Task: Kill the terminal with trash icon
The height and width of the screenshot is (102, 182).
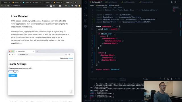Action: tap(172, 79)
